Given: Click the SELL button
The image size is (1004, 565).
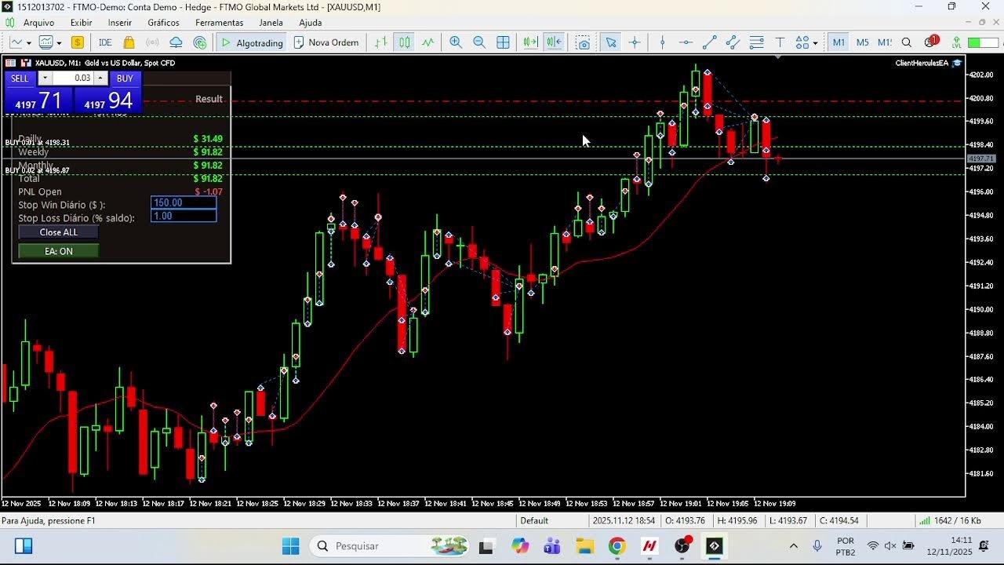Looking at the screenshot, I should click(19, 78).
